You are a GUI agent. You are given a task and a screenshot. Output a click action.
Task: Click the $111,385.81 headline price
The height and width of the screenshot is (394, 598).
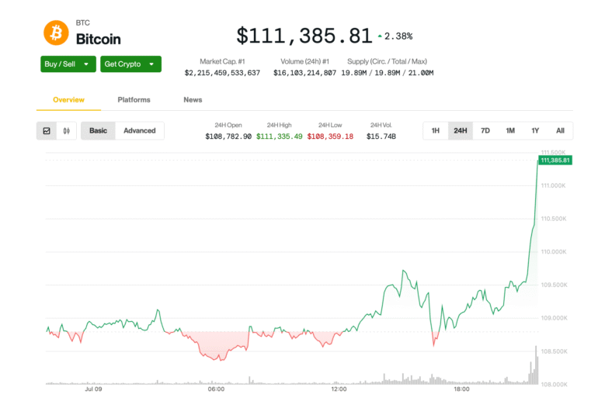tap(304, 36)
